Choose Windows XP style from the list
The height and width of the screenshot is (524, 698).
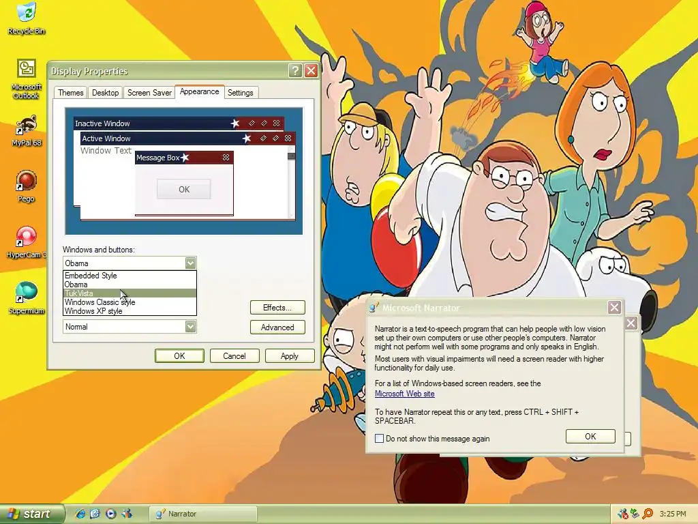pyautogui.click(x=130, y=311)
